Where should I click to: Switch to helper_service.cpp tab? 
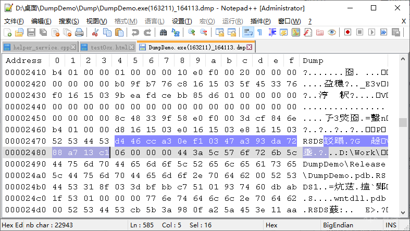click(x=40, y=47)
